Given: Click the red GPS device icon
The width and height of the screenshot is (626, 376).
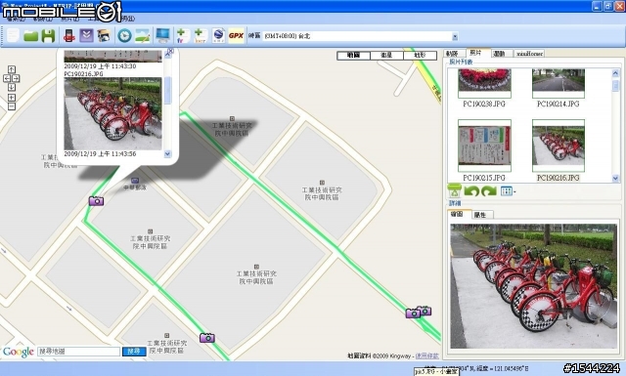Looking at the screenshot, I should pos(69,36).
